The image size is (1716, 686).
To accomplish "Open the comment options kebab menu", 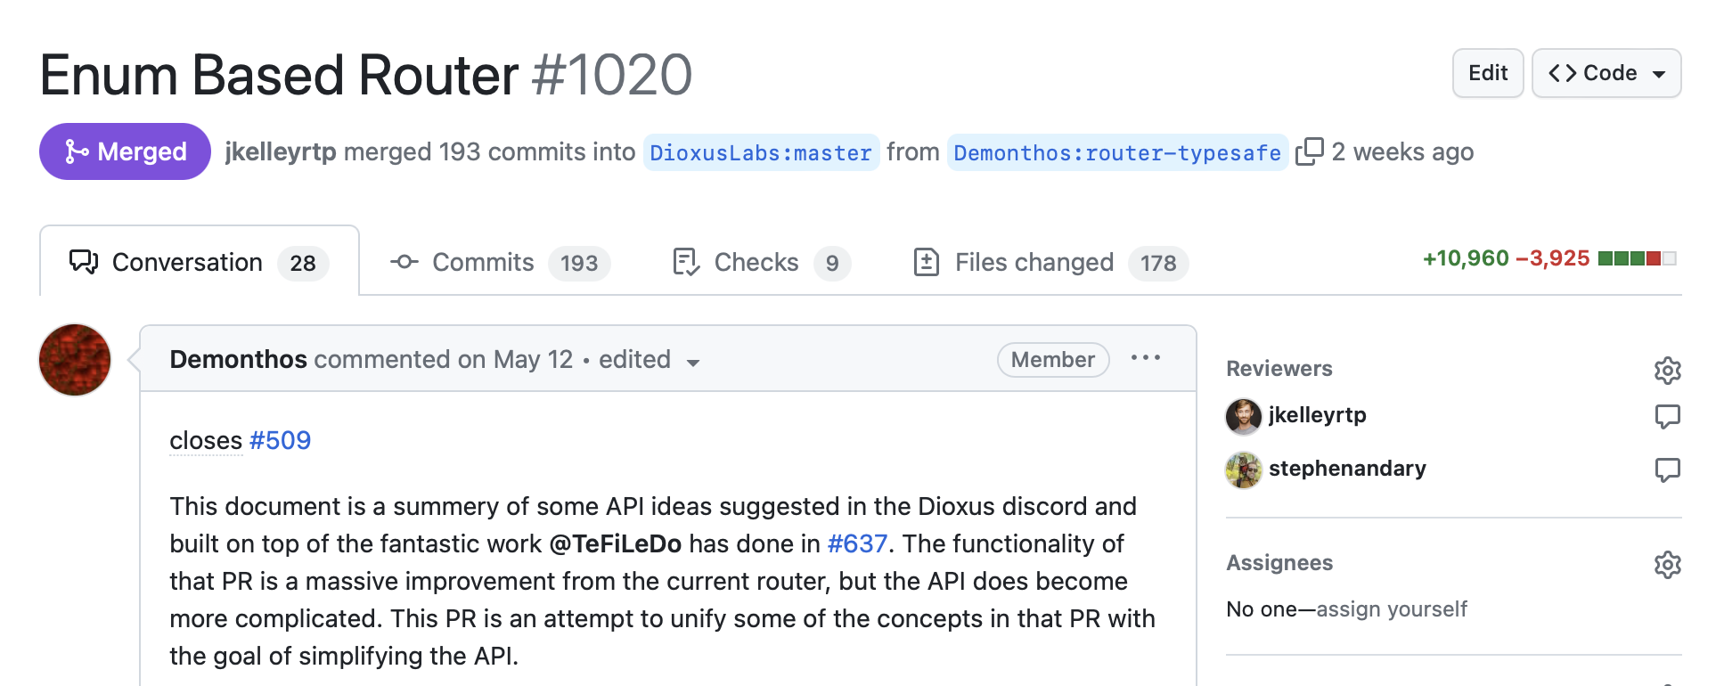I will pyautogui.click(x=1147, y=358).
